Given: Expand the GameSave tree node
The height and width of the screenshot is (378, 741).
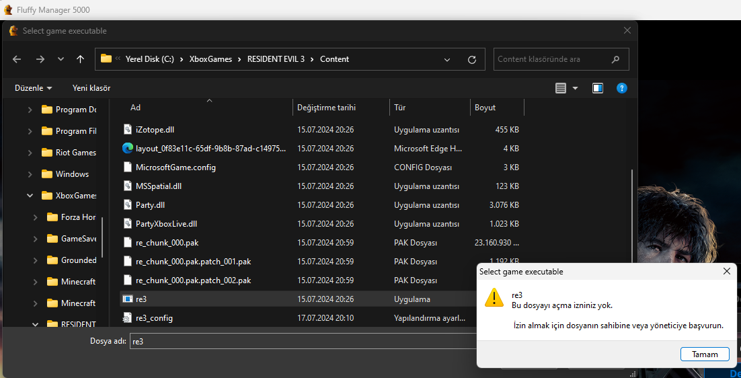Looking at the screenshot, I should coord(36,239).
